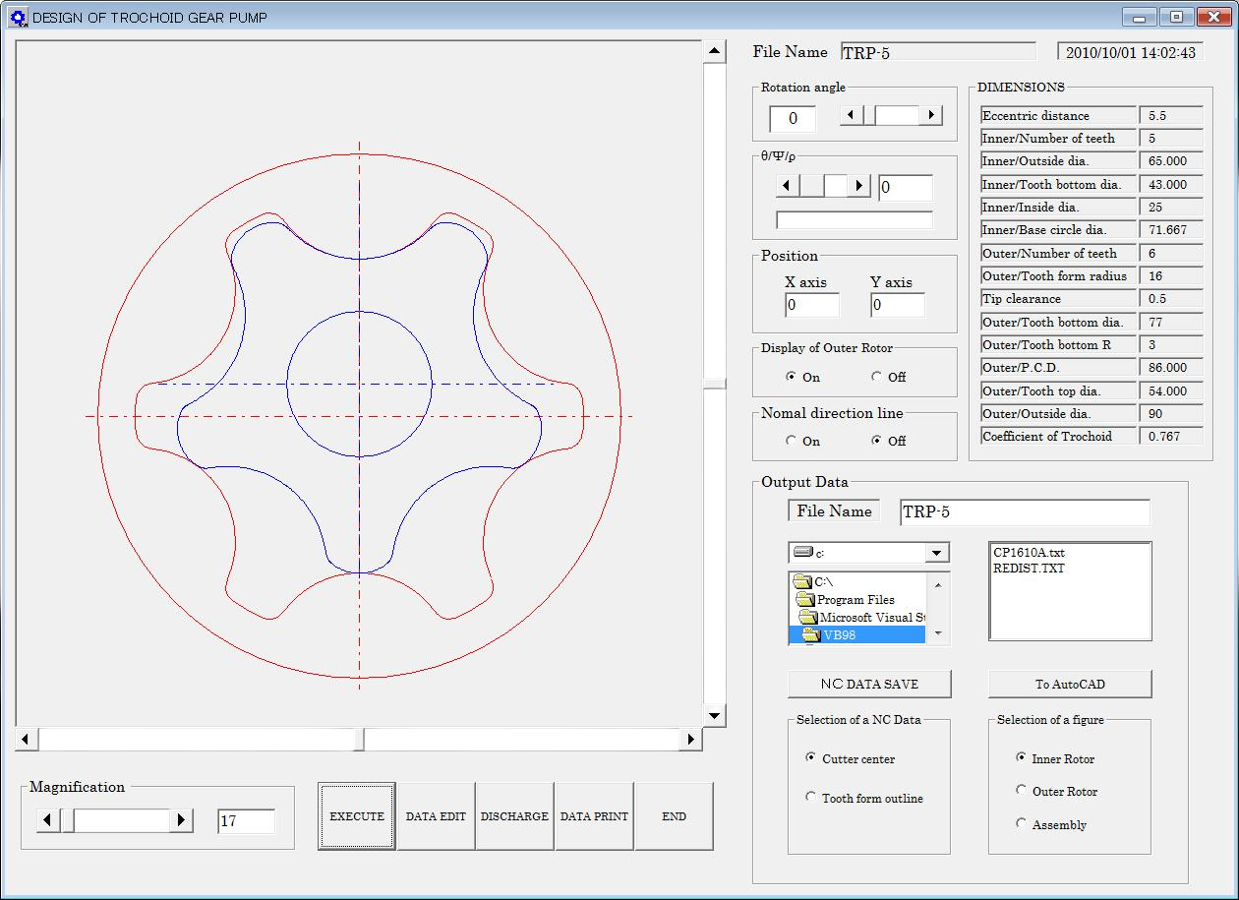1239x900 pixels.
Task: Open the c: drive dropdown
Action: [x=937, y=553]
